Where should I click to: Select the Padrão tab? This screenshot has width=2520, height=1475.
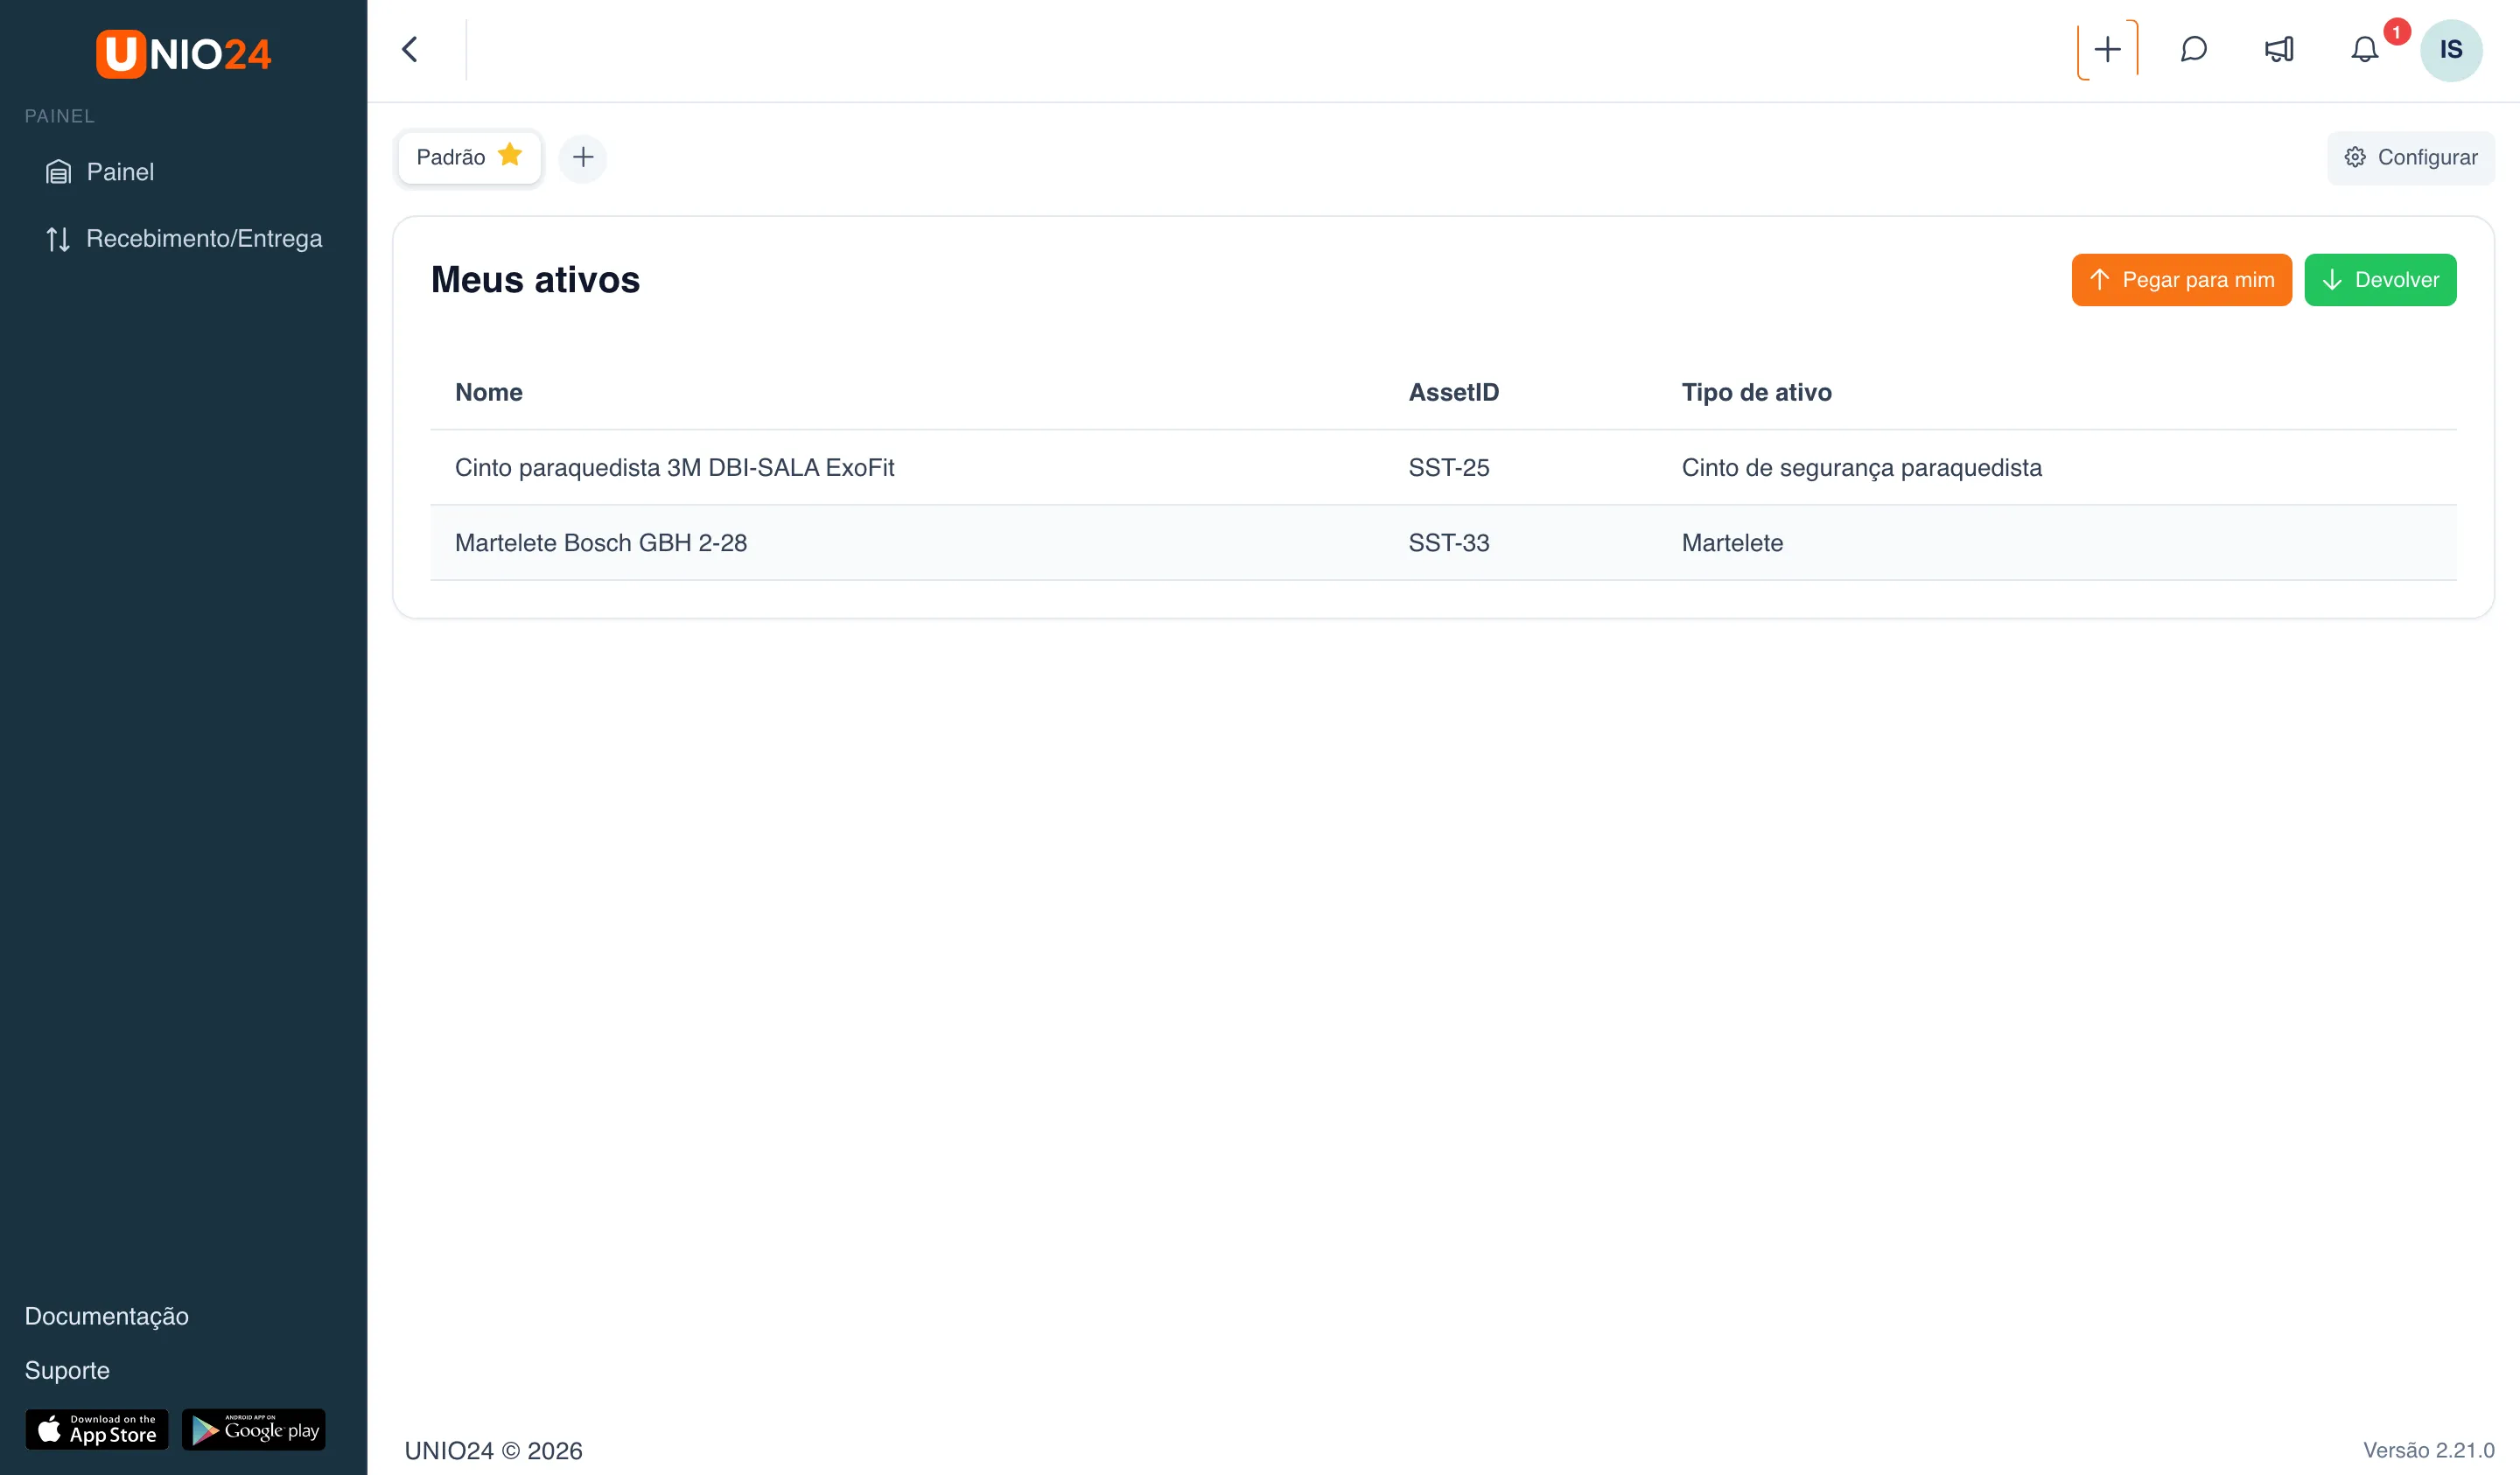coord(469,157)
